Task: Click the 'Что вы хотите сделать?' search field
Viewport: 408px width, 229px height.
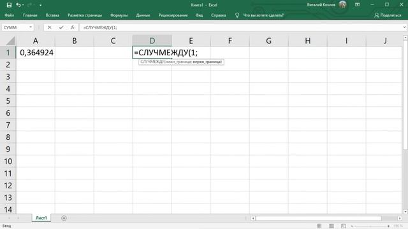Action: pyautogui.click(x=263, y=15)
